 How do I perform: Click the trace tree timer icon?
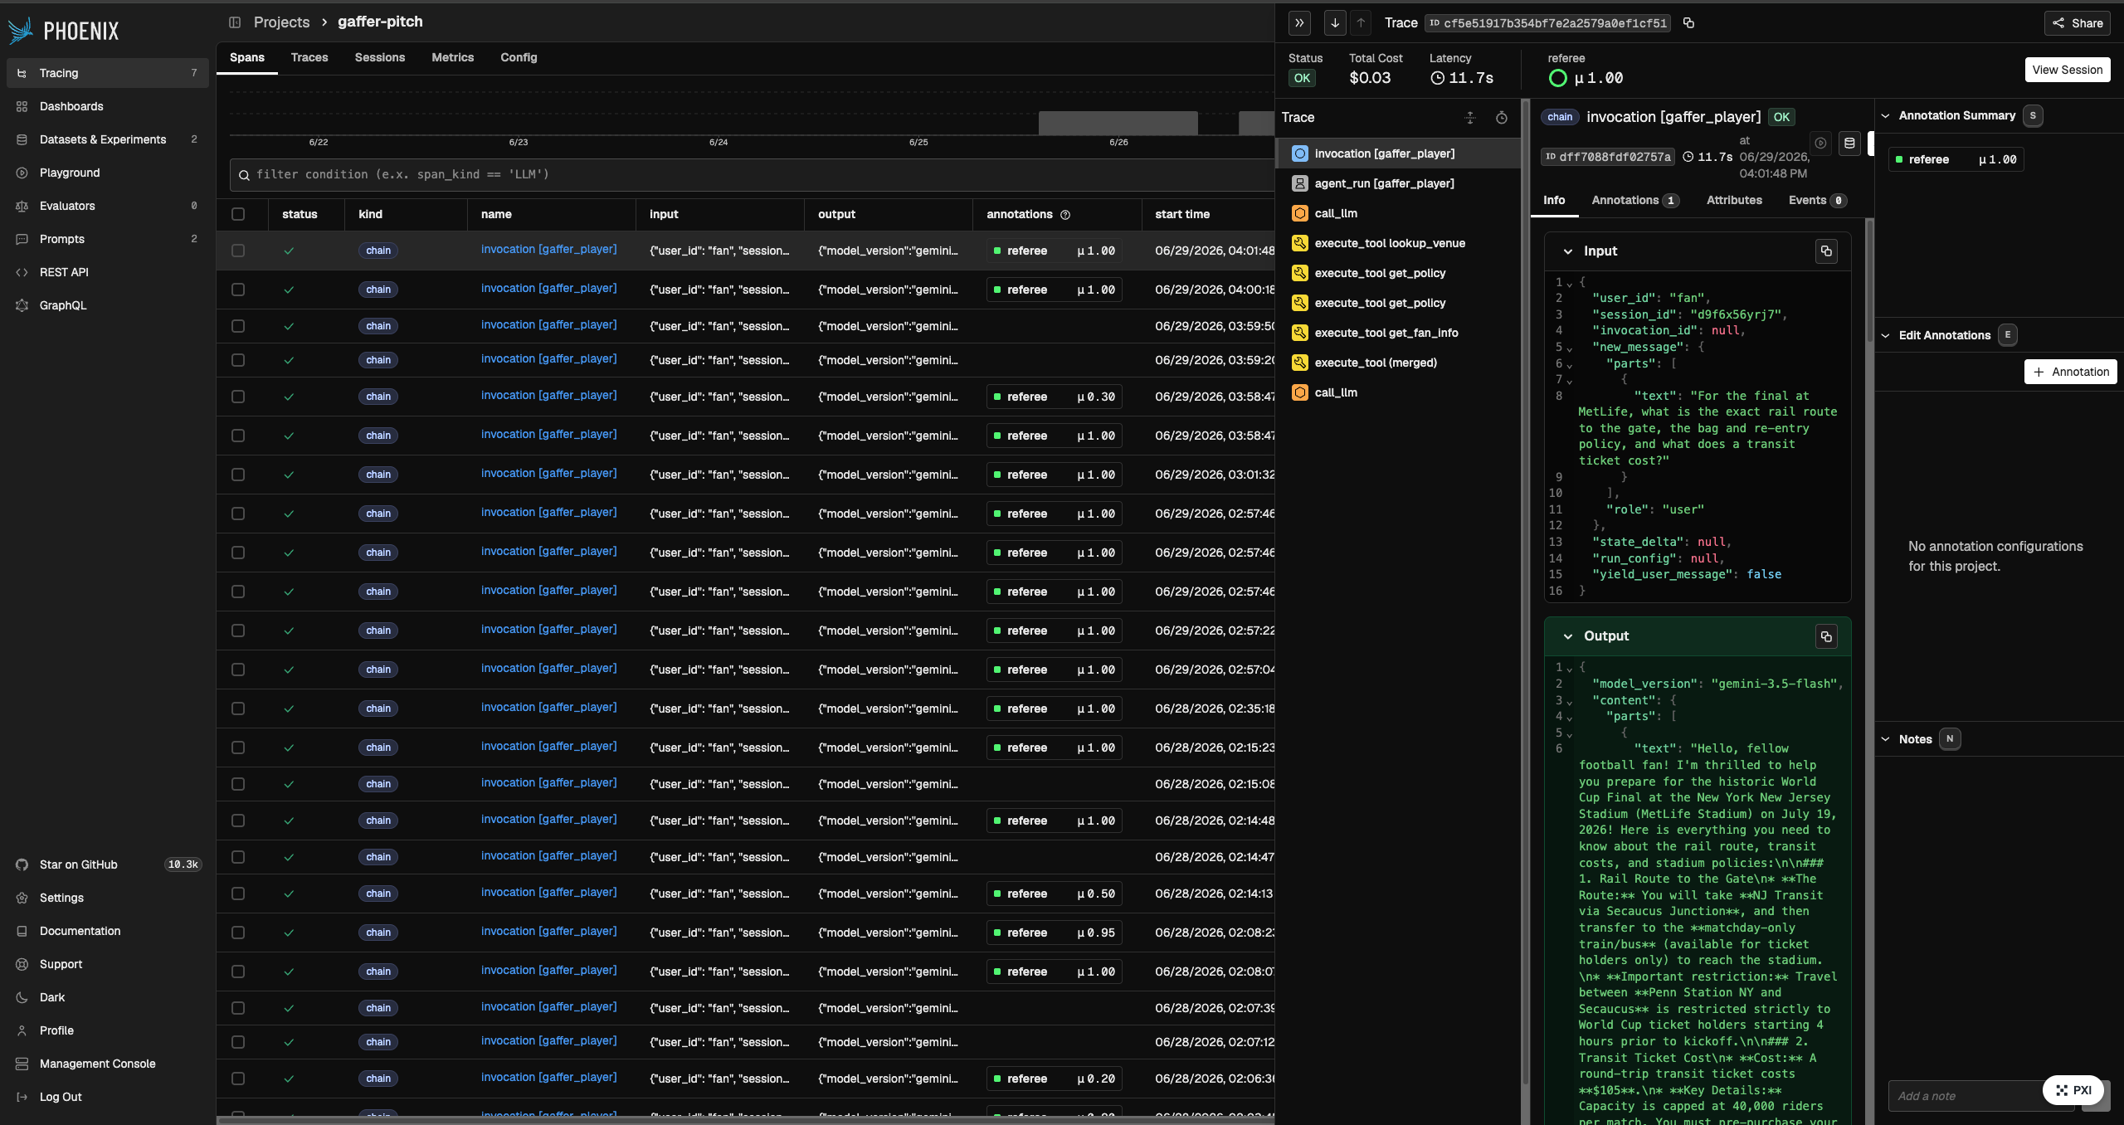click(x=1502, y=118)
